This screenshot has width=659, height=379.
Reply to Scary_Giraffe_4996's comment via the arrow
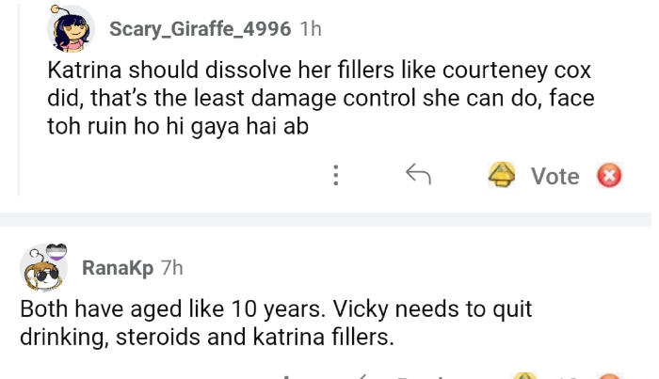[x=417, y=175]
